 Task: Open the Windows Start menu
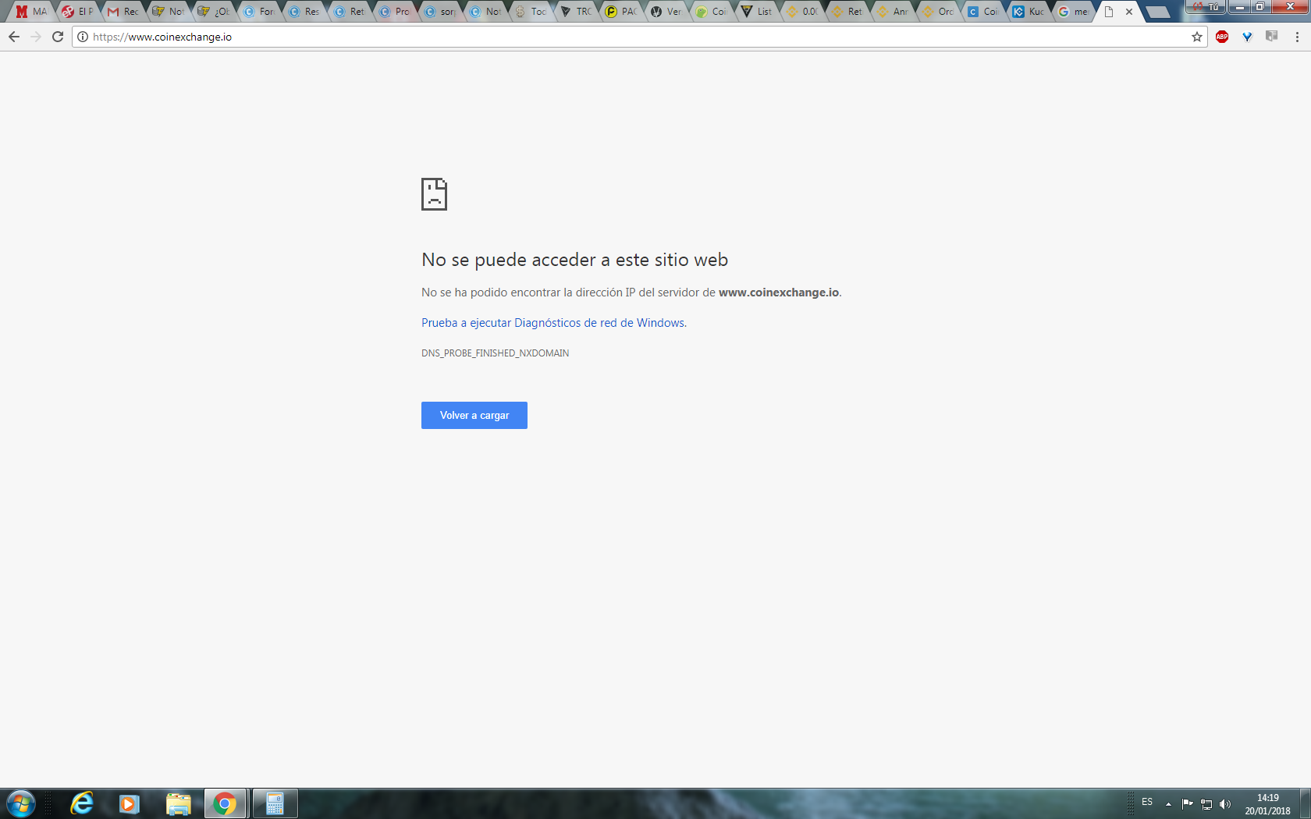click(x=21, y=803)
